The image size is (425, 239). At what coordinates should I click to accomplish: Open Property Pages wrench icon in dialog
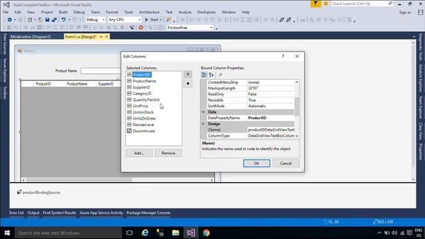click(220, 75)
